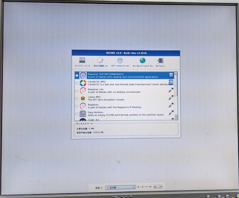
Task: Click the Install (インストール) hard drive icon
Action: tap(82, 60)
